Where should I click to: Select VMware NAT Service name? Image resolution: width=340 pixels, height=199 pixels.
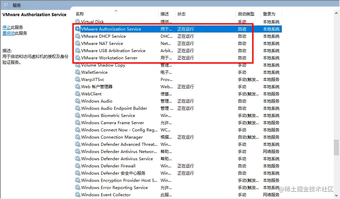click(x=102, y=43)
